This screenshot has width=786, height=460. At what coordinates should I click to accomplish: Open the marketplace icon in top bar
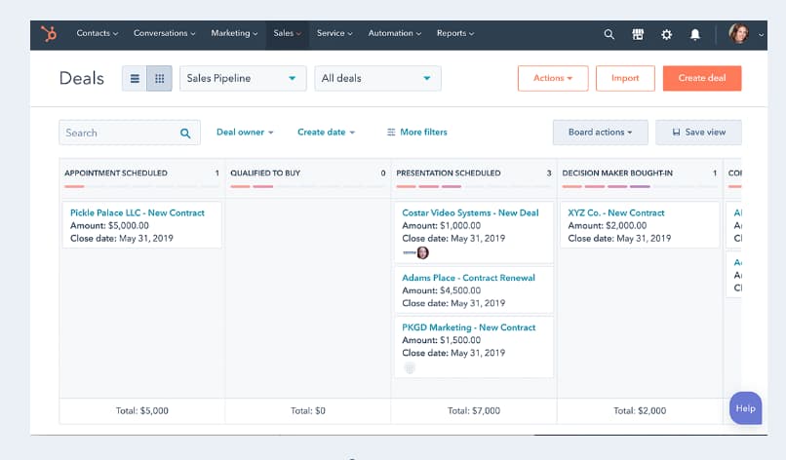tap(638, 34)
